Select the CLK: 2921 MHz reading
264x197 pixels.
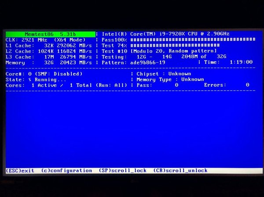pyautogui.click(x=26, y=40)
